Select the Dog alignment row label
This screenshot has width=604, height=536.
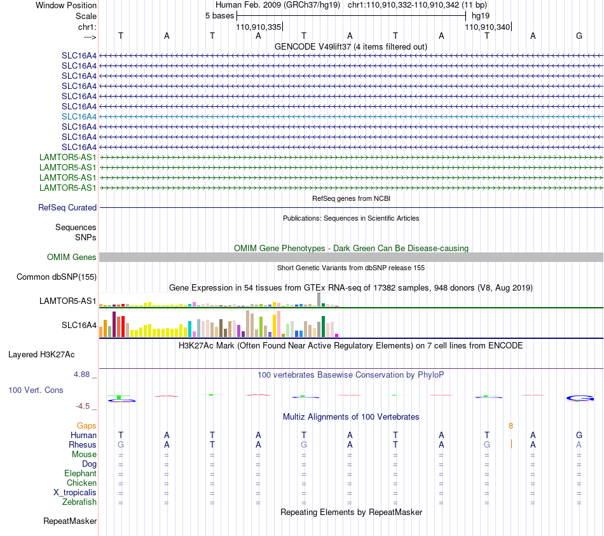pyautogui.click(x=89, y=464)
